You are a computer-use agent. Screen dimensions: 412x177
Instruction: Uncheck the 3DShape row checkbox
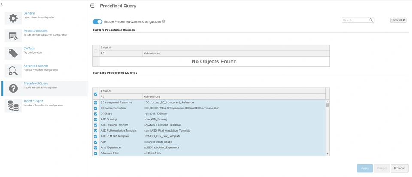click(x=96, y=114)
